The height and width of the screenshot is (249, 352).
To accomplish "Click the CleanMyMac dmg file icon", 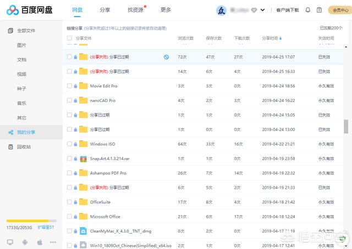I will pyautogui.click(x=83, y=231).
